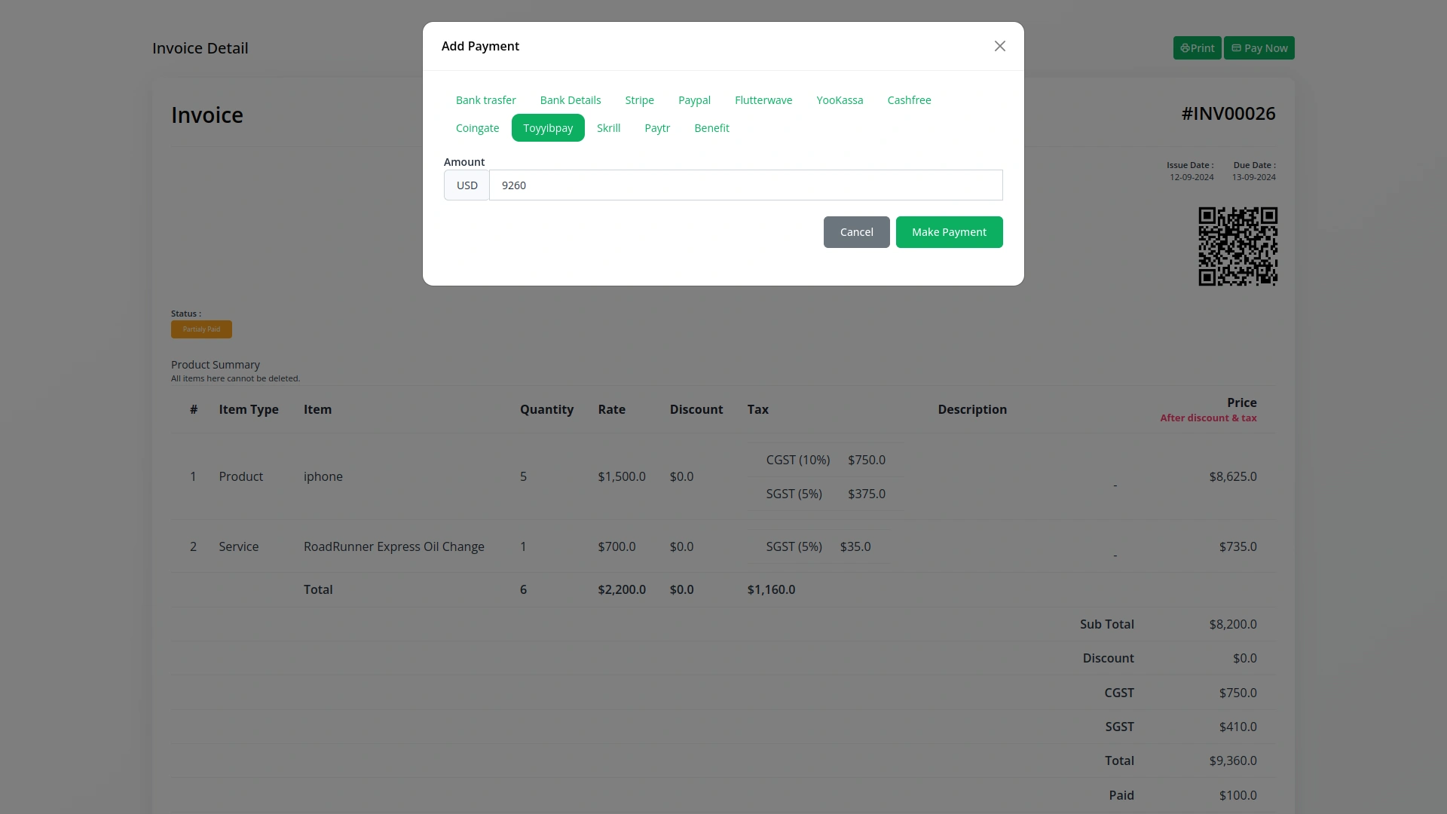Focus the Amount input field

(x=745, y=185)
